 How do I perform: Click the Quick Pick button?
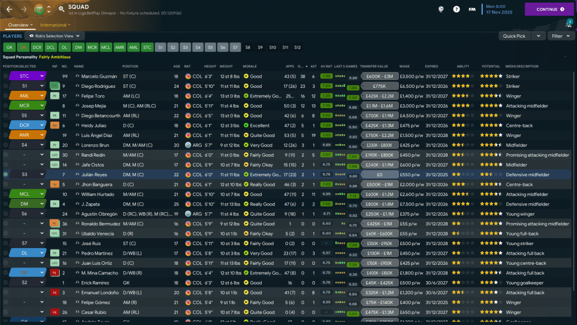pyautogui.click(x=514, y=36)
